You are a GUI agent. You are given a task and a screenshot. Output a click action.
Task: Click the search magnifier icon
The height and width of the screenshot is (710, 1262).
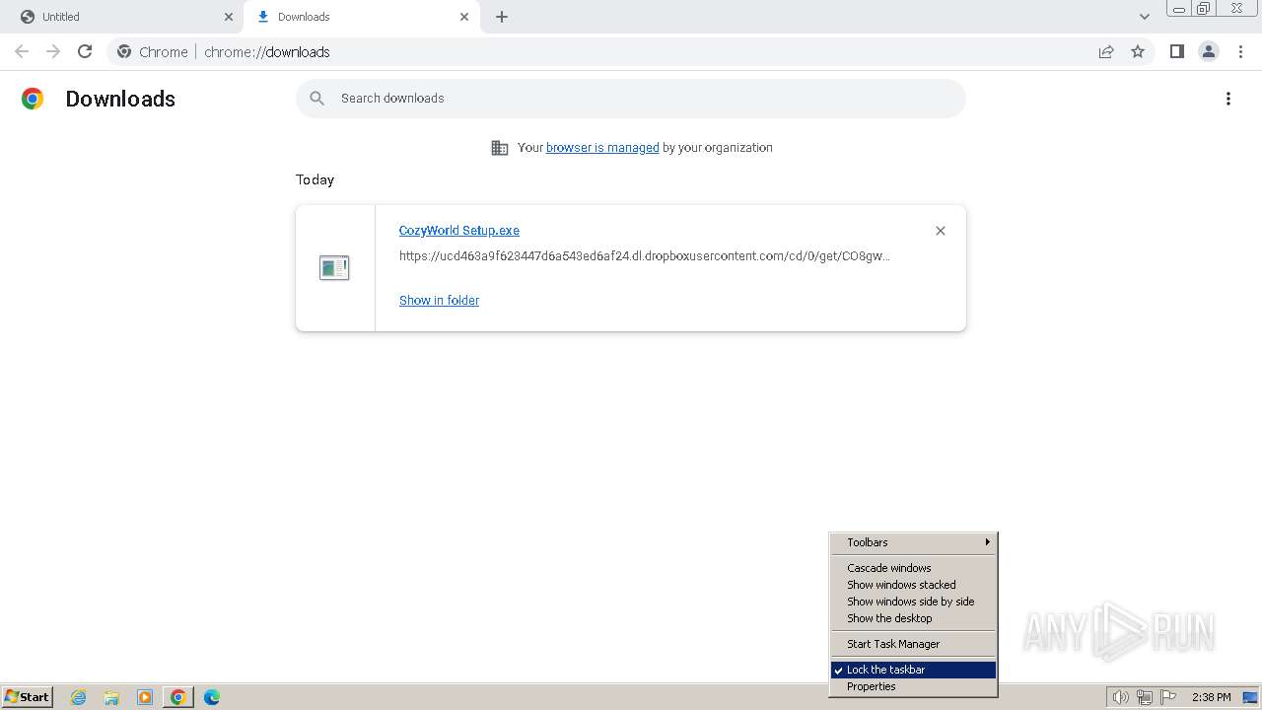[x=316, y=99]
